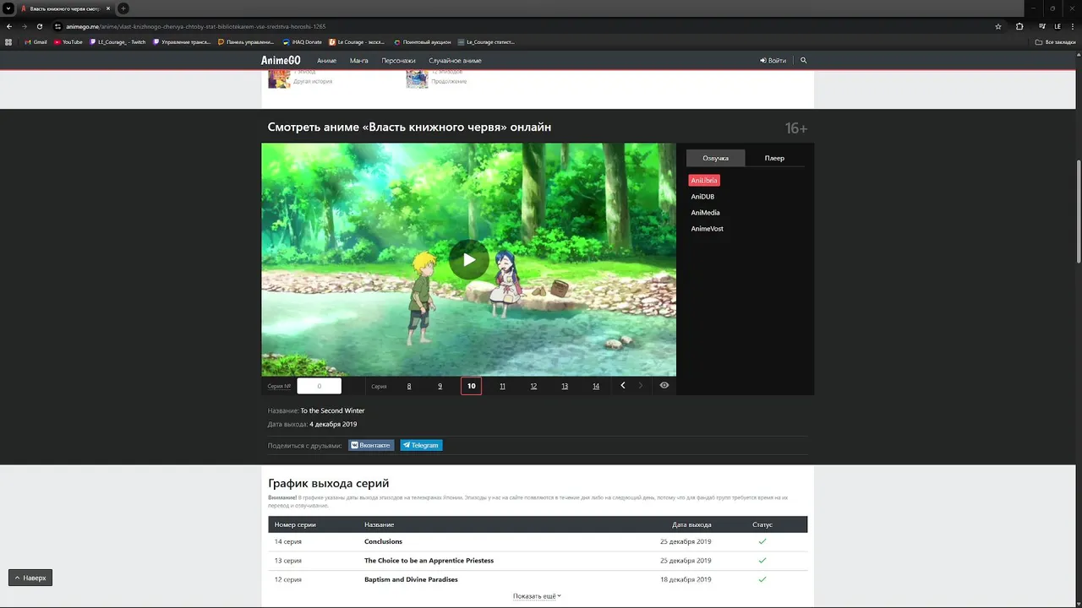Focus the episode number input field
The image size is (1082, 608).
tap(319, 386)
